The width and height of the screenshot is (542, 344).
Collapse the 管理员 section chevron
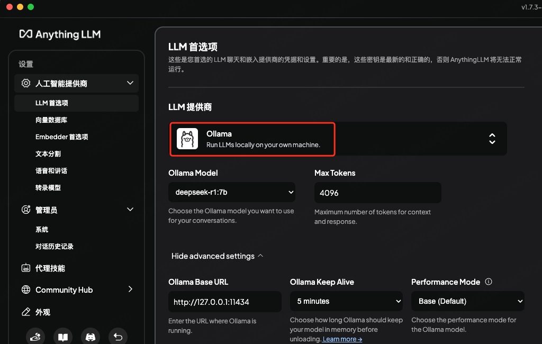point(130,209)
